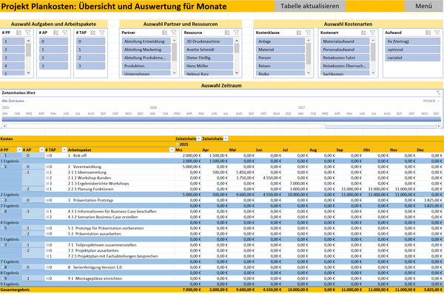Clear filter icon in Aufwand slicer
The height and width of the screenshot is (294, 444).
[x=437, y=33]
